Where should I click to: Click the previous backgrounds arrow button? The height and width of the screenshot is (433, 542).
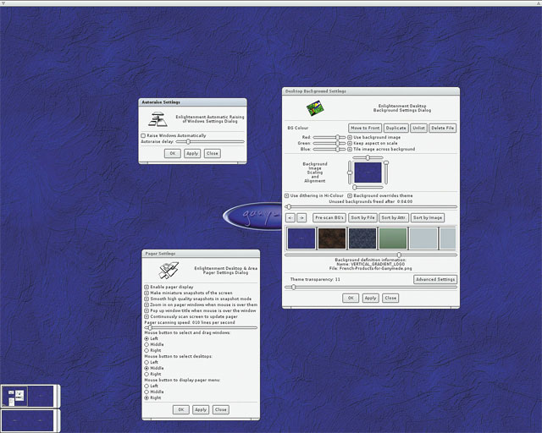[290, 218]
